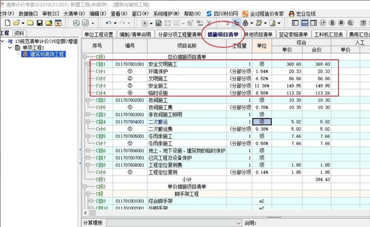Open the 四川材价网 link
Screen dimensions: 370x227
(222, 14)
